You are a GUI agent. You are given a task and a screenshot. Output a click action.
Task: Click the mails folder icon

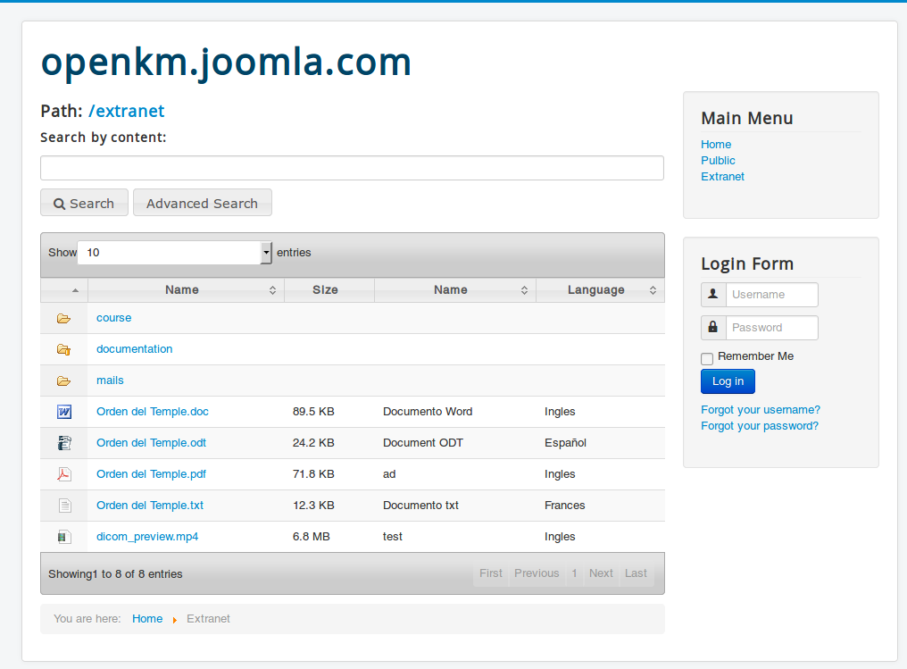[63, 380]
